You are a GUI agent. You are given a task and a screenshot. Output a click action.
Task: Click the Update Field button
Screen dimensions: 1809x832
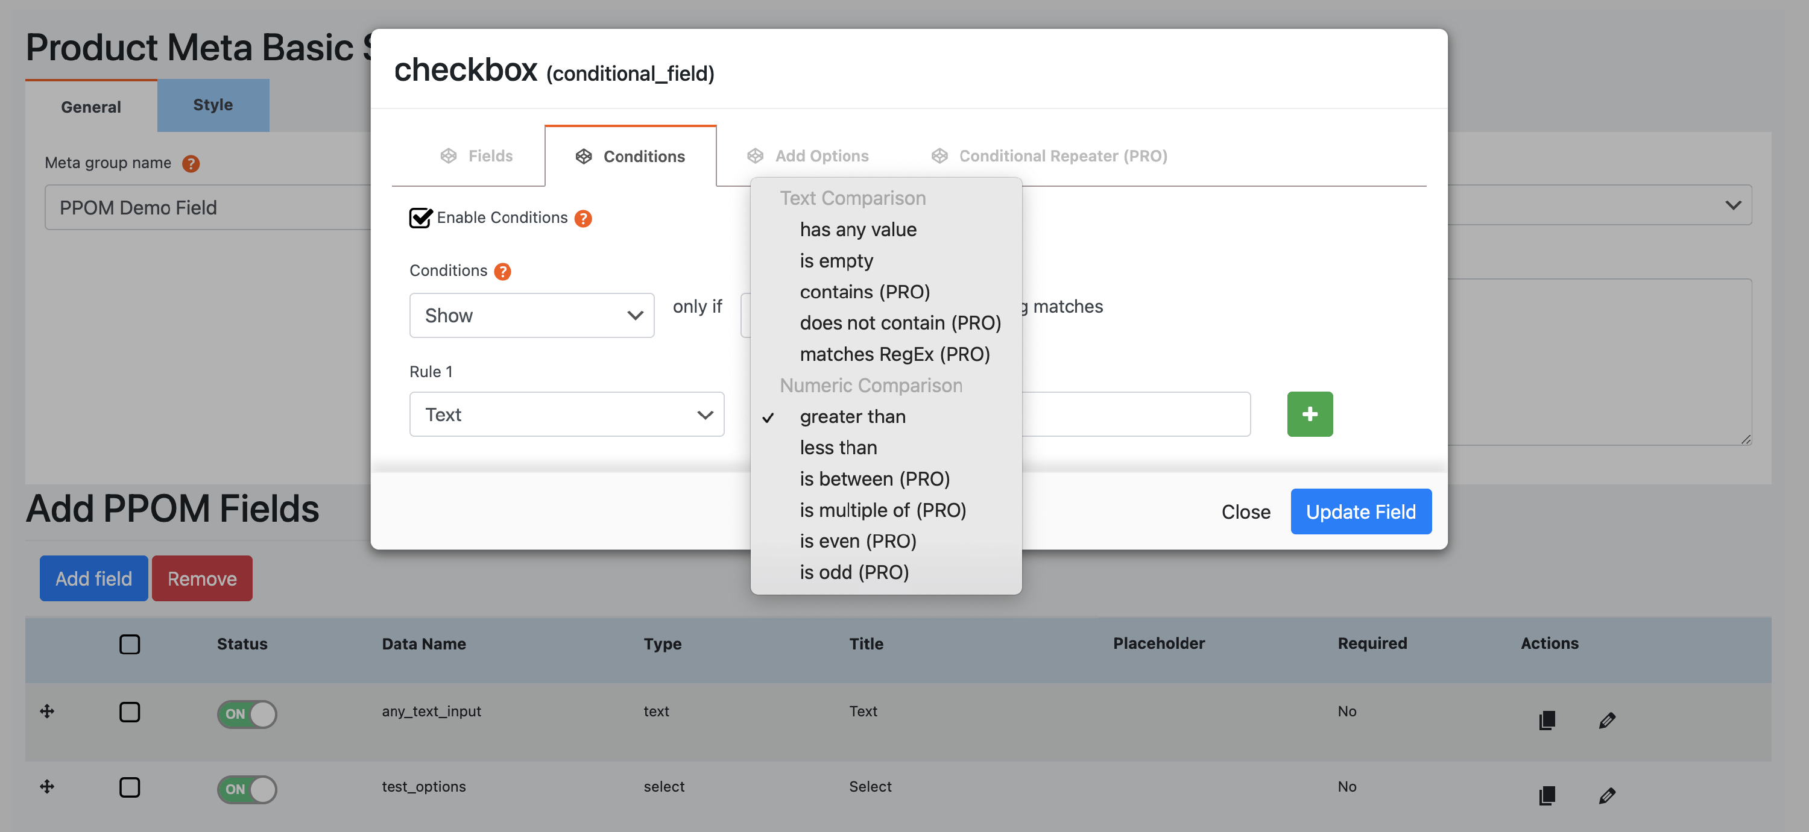pos(1360,511)
